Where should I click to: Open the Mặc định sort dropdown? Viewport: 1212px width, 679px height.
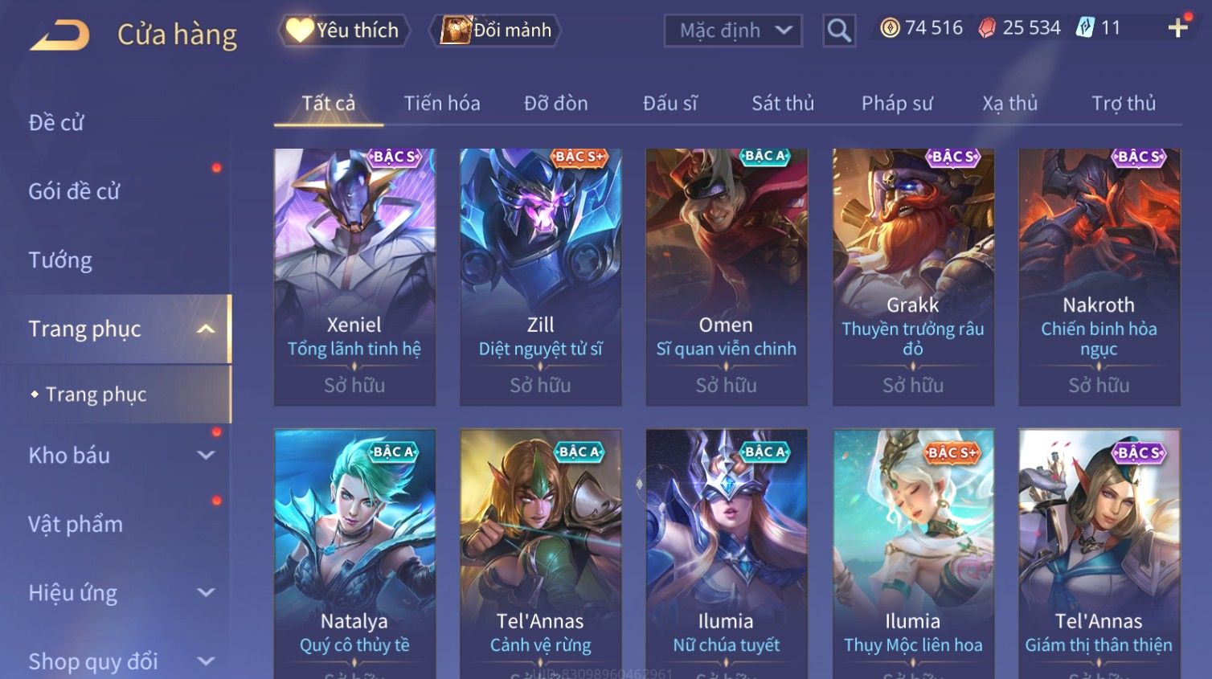point(733,31)
